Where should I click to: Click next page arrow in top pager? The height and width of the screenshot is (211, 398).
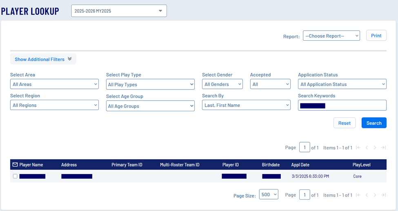375,147
